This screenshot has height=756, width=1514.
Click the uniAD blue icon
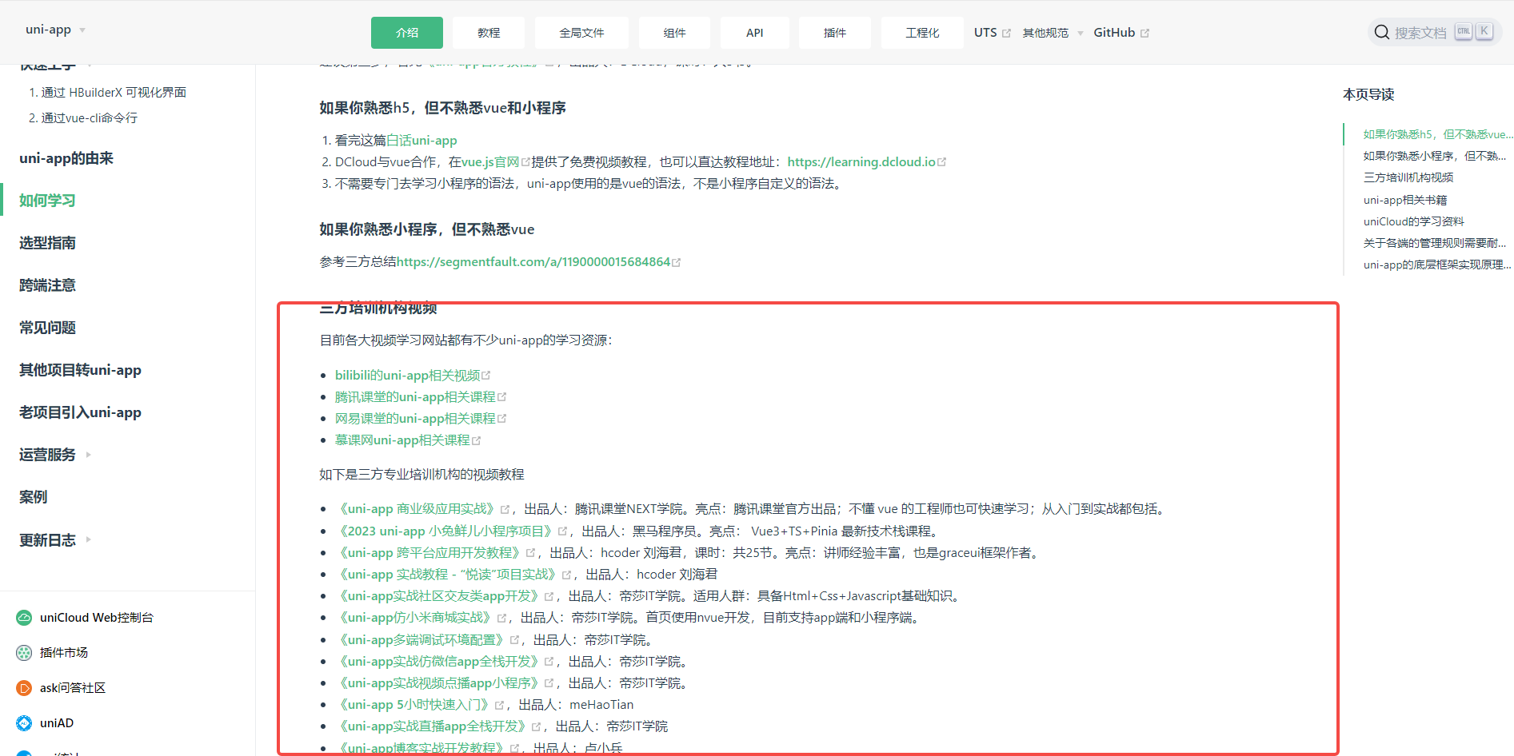point(24,723)
